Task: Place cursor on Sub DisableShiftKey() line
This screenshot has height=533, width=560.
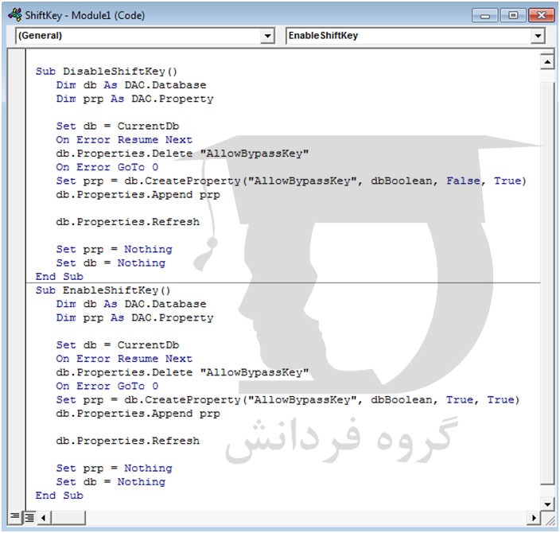Action: tap(107, 71)
